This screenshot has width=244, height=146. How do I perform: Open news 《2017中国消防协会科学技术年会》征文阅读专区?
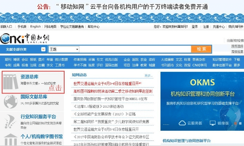click(x=111, y=137)
